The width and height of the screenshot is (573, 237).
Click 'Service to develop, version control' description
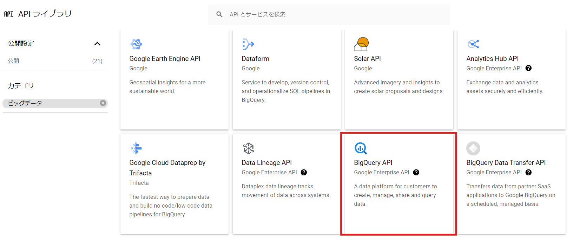[x=286, y=91]
